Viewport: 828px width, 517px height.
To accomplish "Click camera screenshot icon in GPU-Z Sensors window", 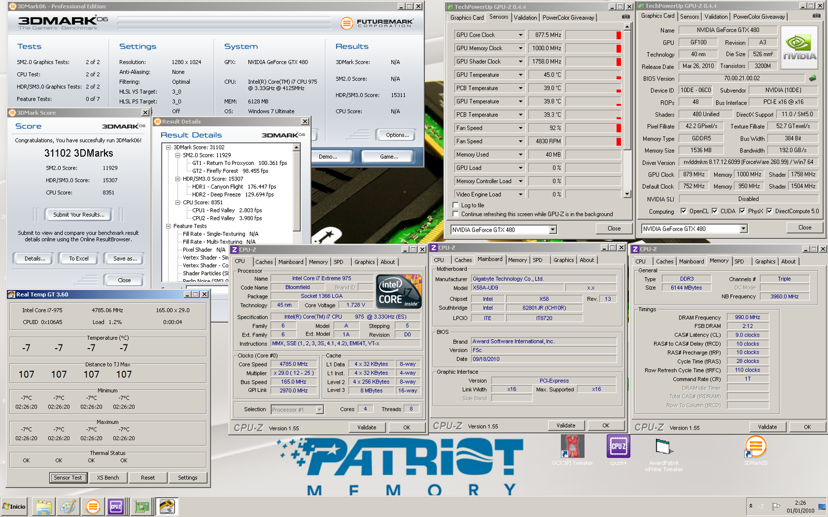I will coord(625,17).
